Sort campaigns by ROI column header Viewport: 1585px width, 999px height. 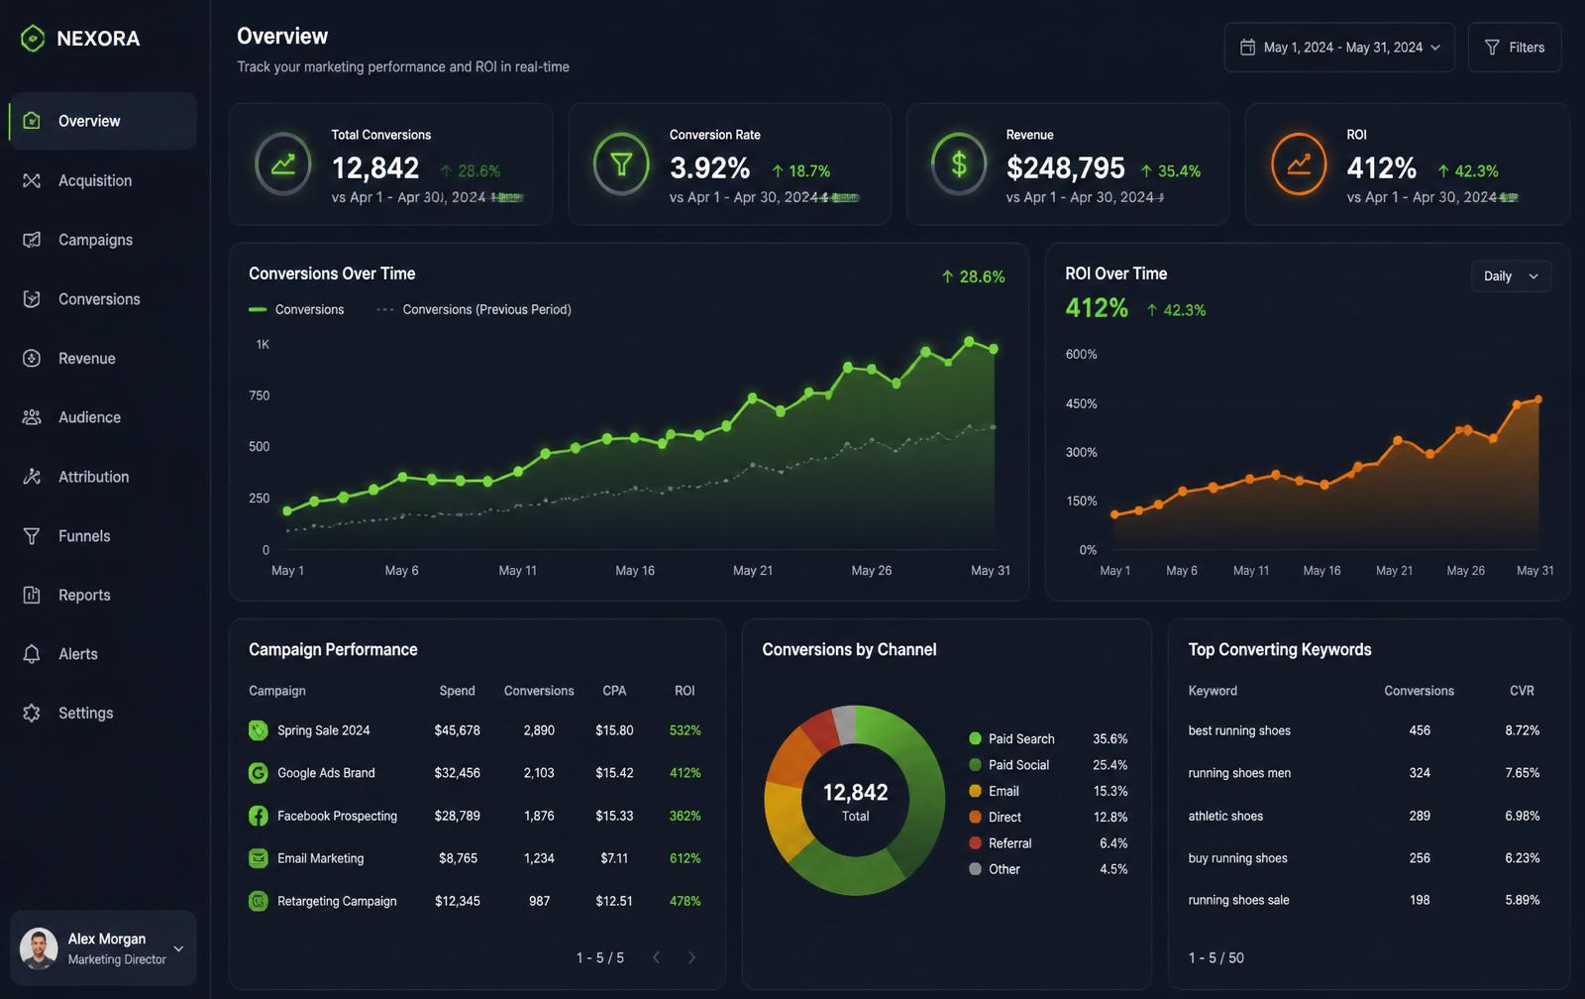[685, 691]
